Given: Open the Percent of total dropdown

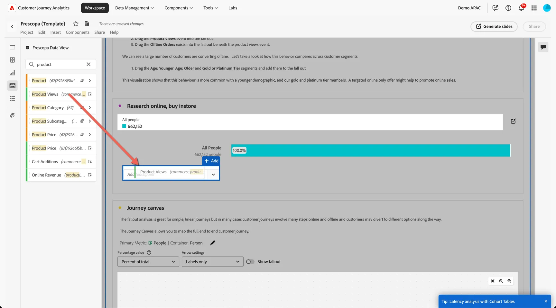Looking at the screenshot, I should pyautogui.click(x=148, y=262).
